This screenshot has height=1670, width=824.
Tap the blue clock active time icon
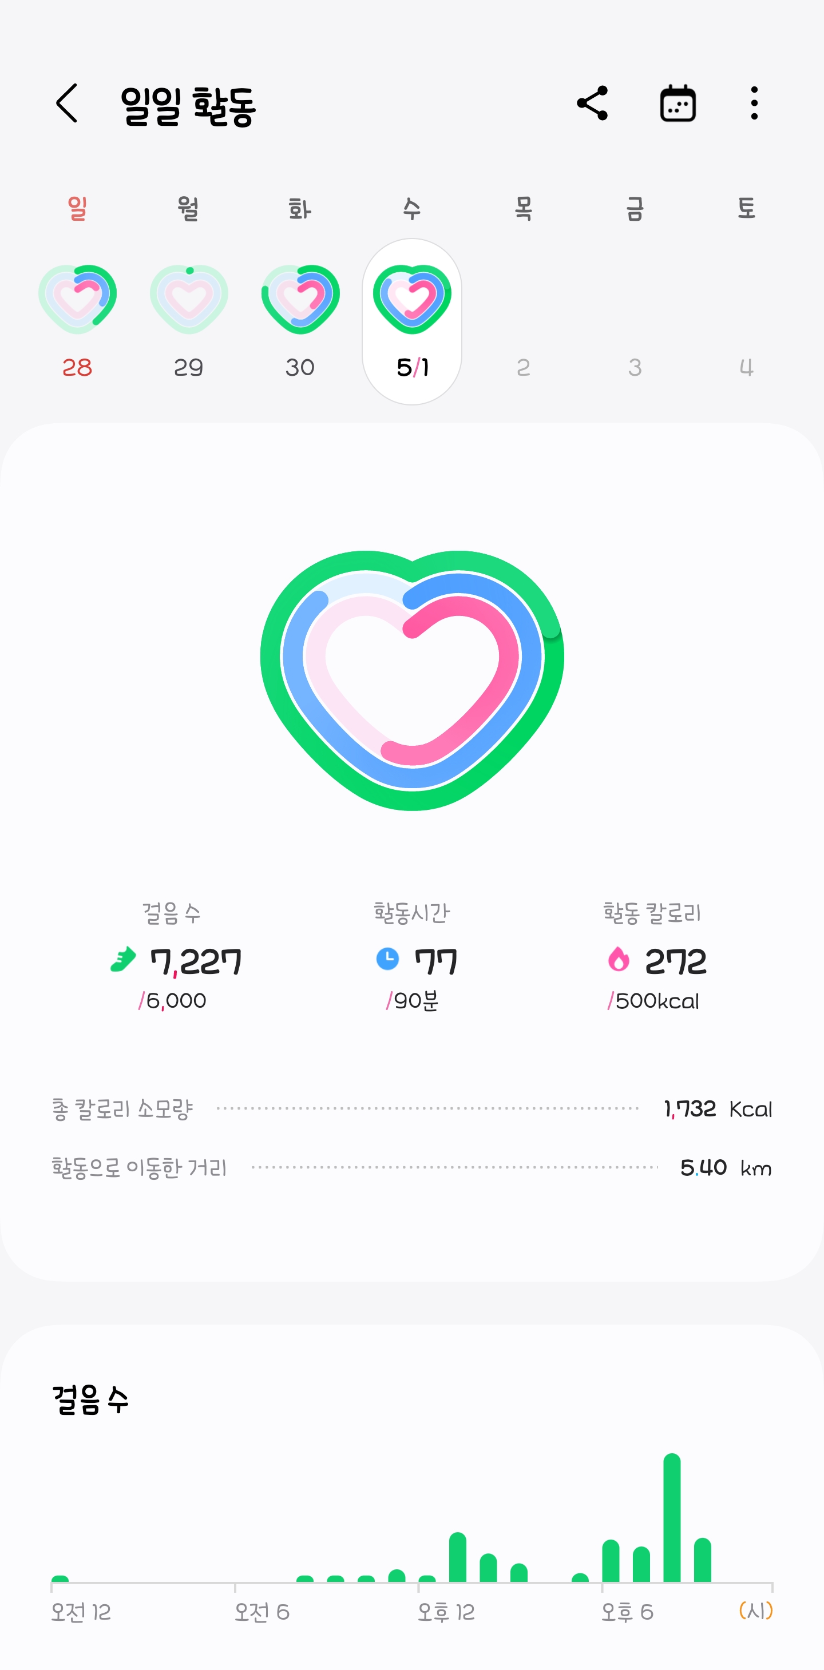pyautogui.click(x=387, y=959)
